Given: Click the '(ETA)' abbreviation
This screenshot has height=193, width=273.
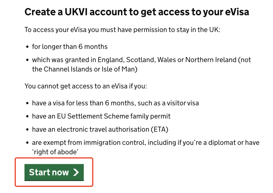Looking at the screenshot, I should tap(160, 130).
